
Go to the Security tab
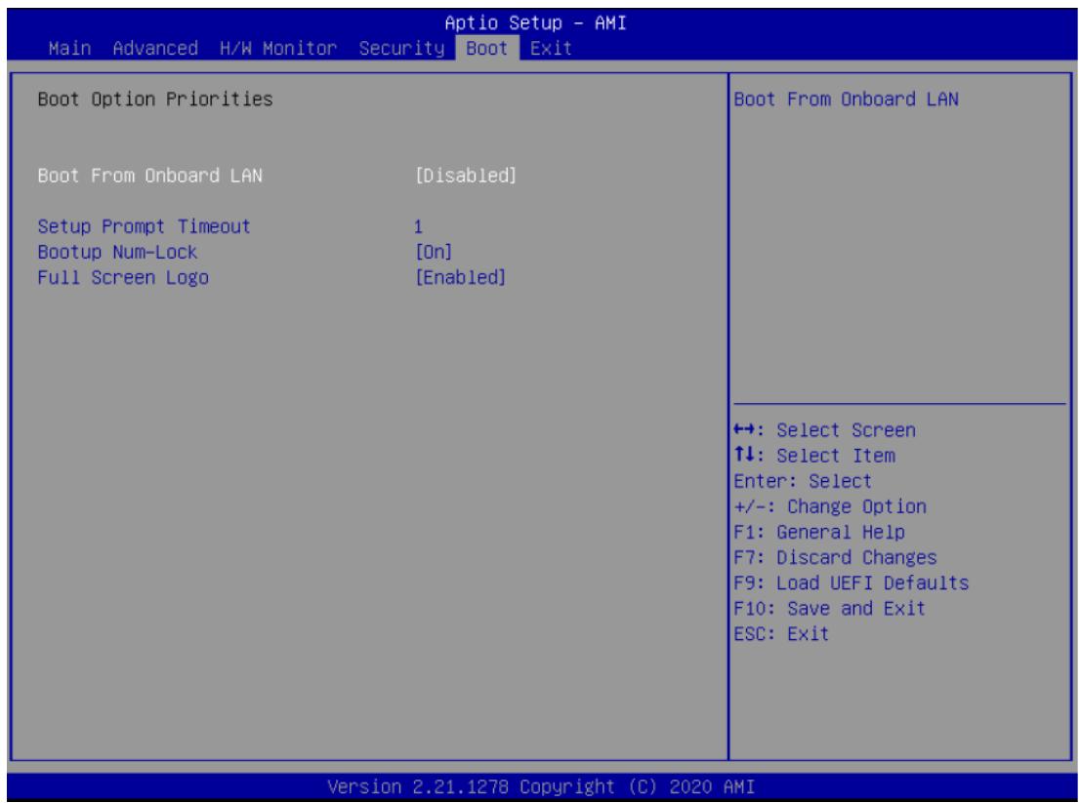pos(401,49)
